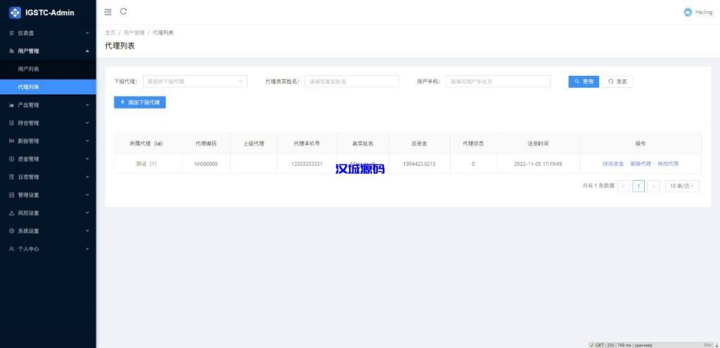Screen dimensions: 720x348
Task: Open the HeiJing user avatar
Action: [x=688, y=13]
